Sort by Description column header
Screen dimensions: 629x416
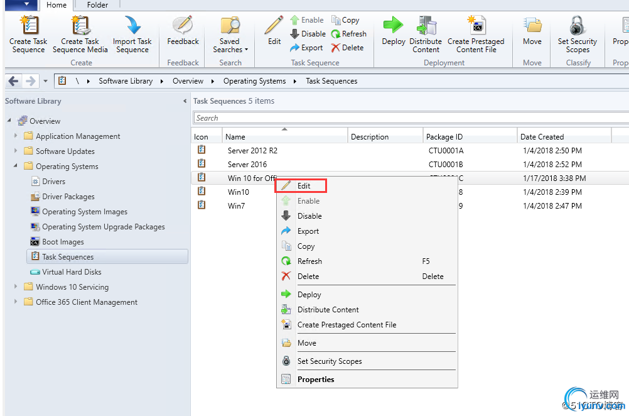click(385, 136)
